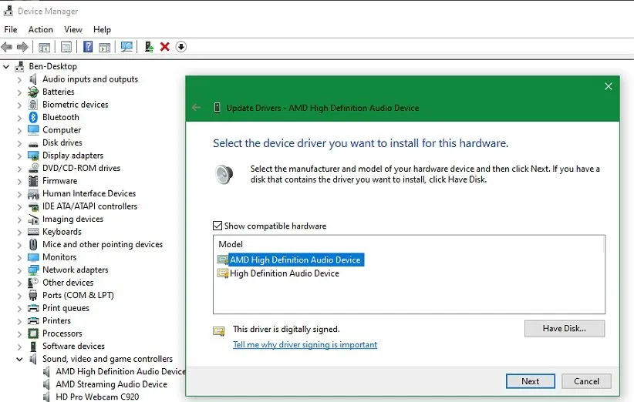Click the update driver toolbar icon

149,47
